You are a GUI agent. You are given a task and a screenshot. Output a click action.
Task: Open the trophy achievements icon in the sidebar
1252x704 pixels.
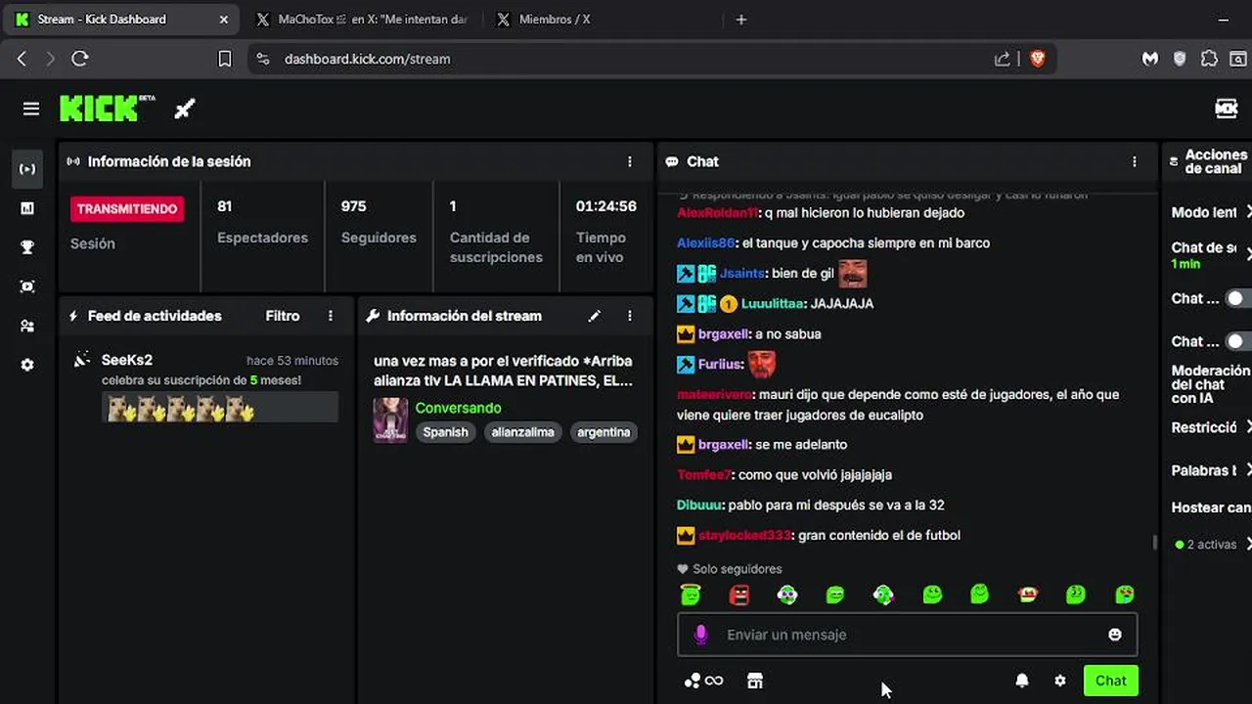tap(27, 247)
